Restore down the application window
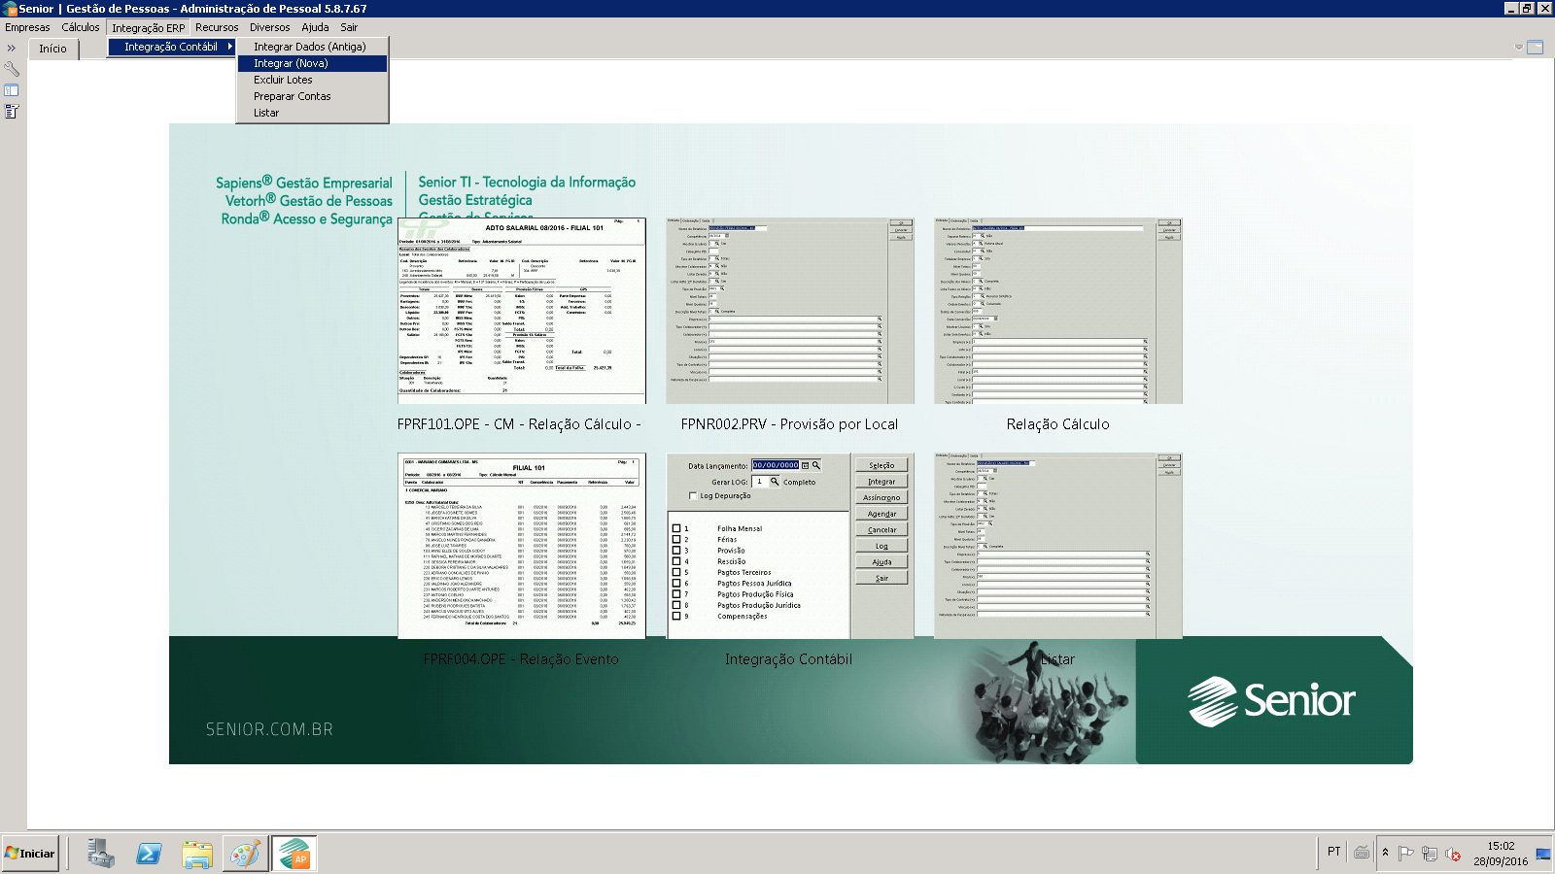The image size is (1555, 874). 1527,8
